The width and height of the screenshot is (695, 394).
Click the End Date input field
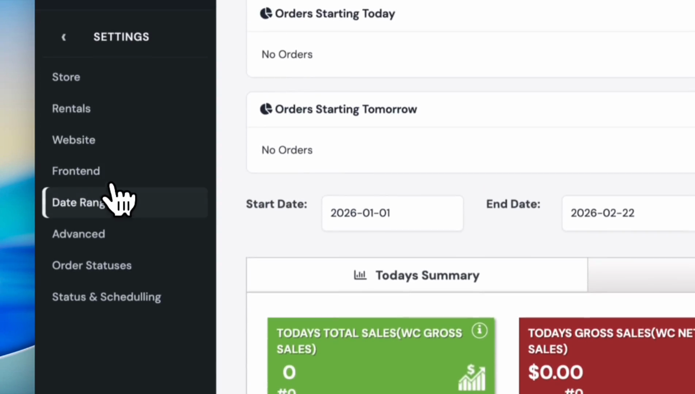[x=628, y=213]
